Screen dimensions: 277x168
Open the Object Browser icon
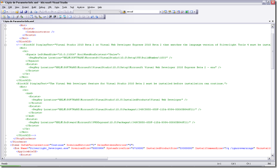[174, 12]
